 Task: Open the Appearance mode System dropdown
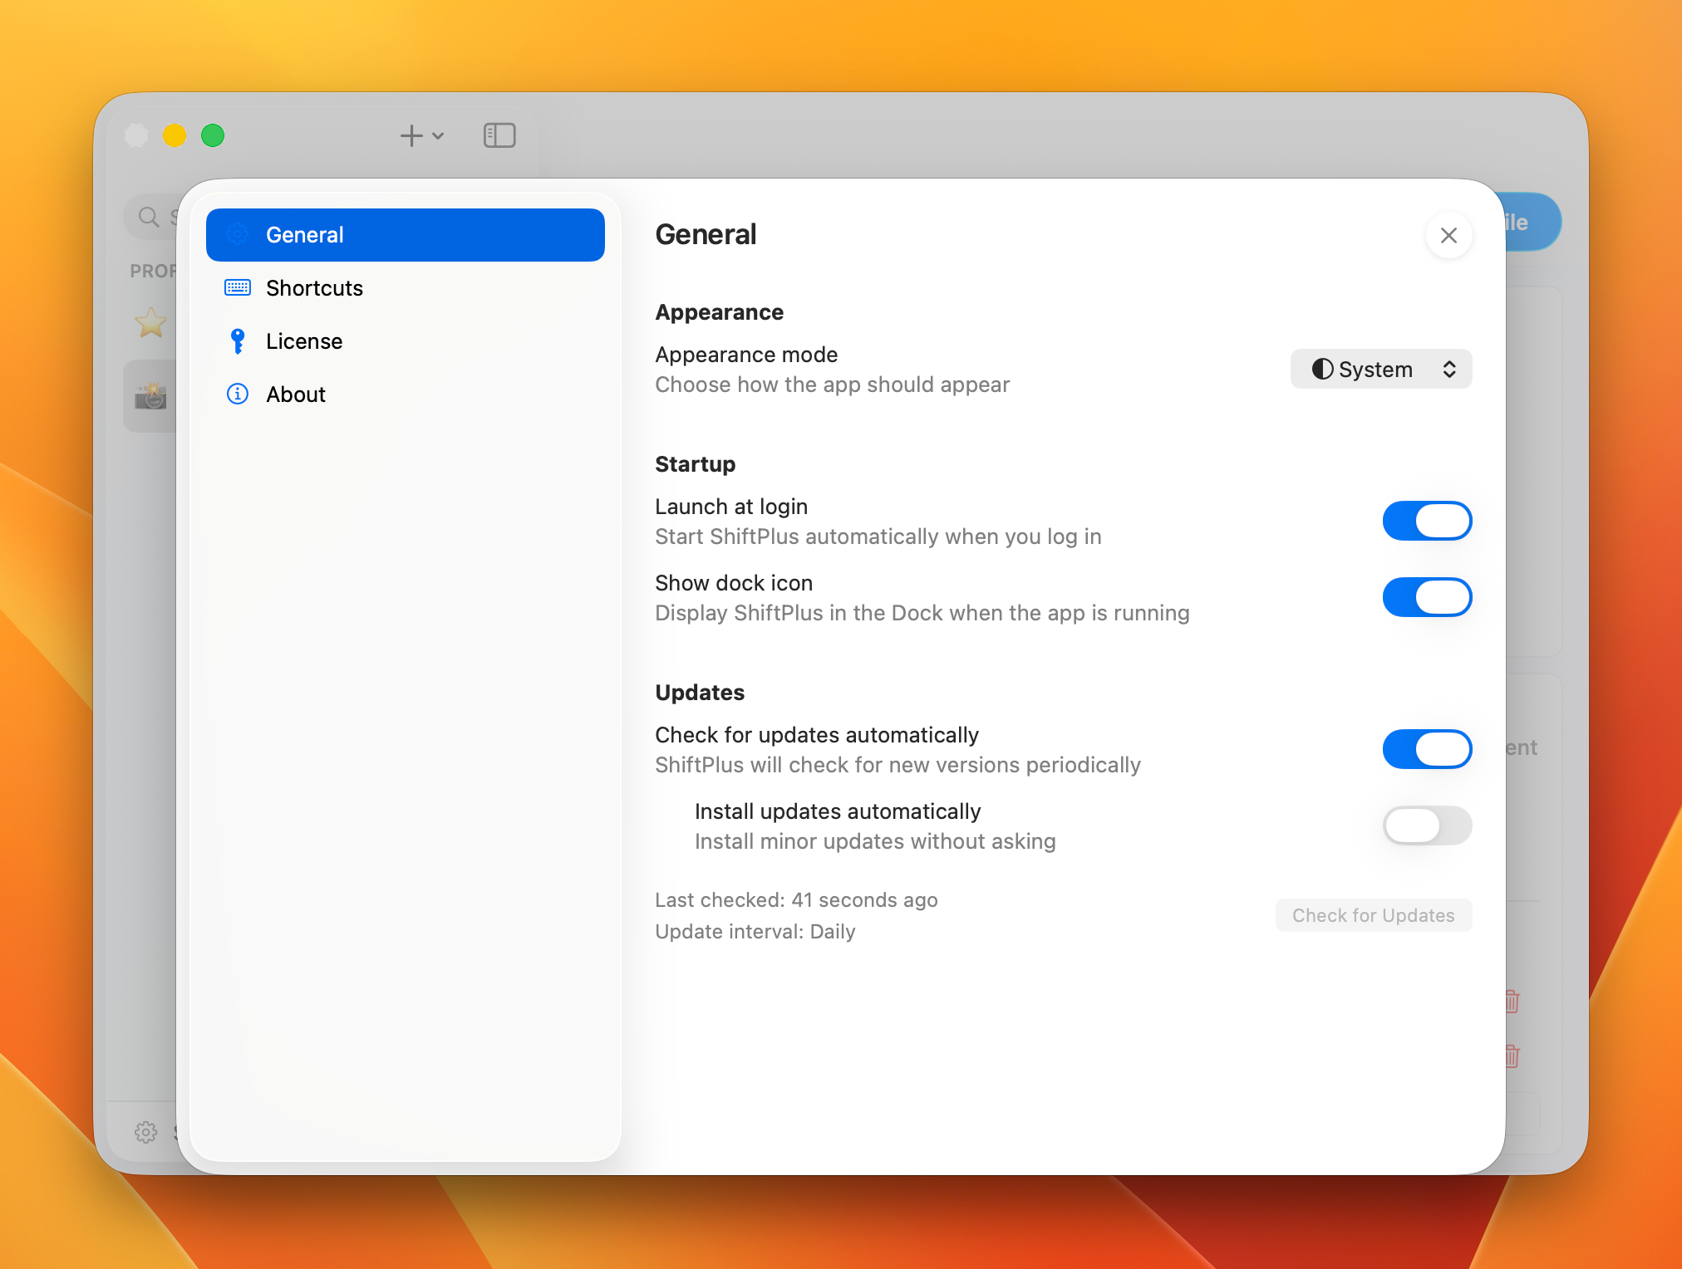[1380, 369]
